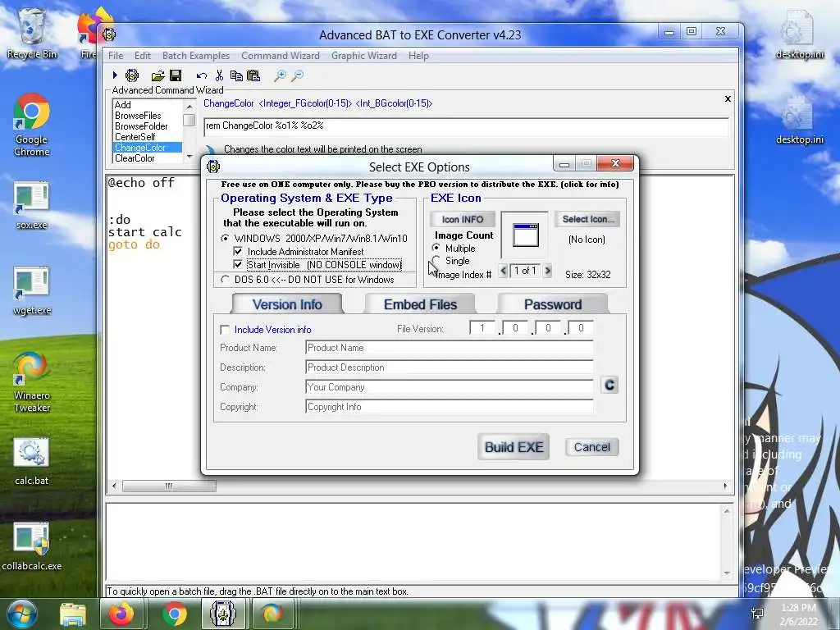Enable the Include Version info checkbox
Image resolution: width=840 pixels, height=630 pixels.
225,330
